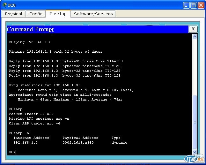The height and width of the screenshot is (165, 206).
Task: Click the 'Physical Address' column header
Action: (x=80, y=138)
